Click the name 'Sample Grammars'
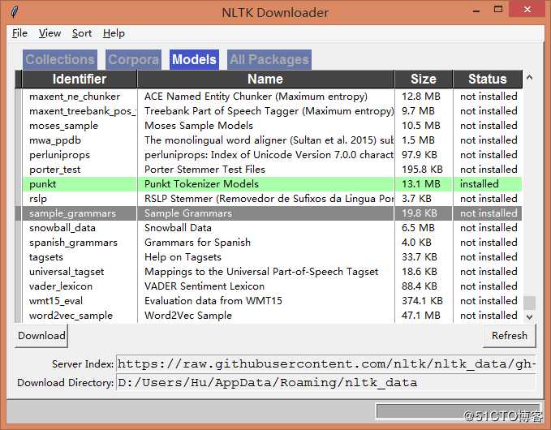 point(188,213)
